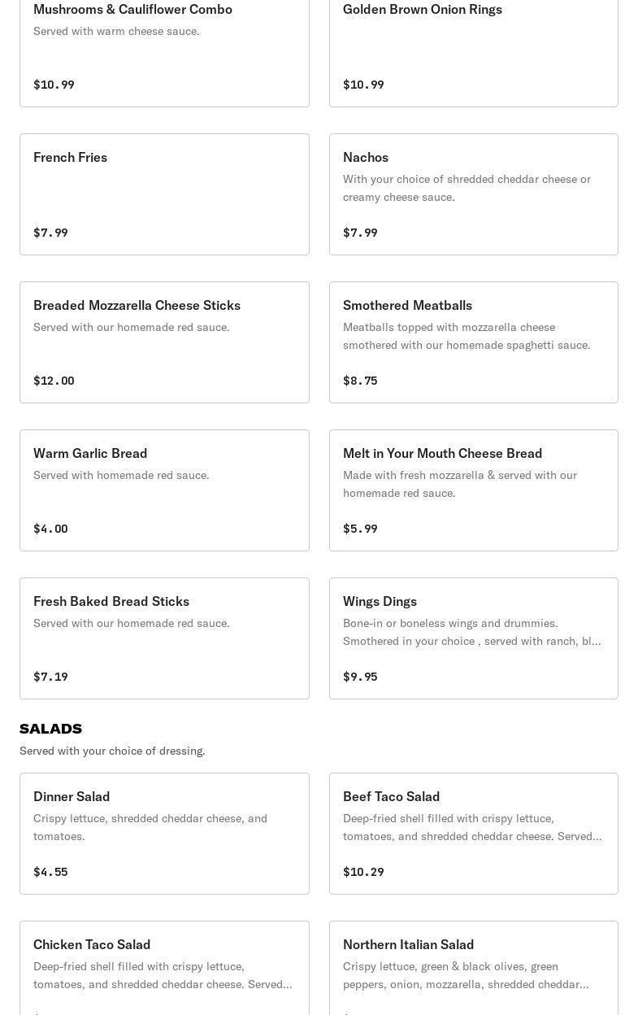Click the $12.00 price on Mozzarella Sticks

coord(54,381)
